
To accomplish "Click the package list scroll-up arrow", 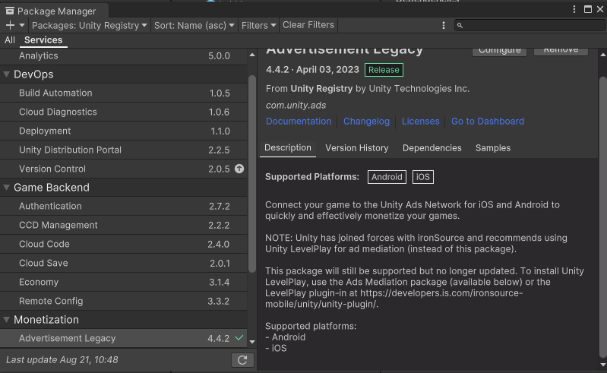I will pos(252,55).
